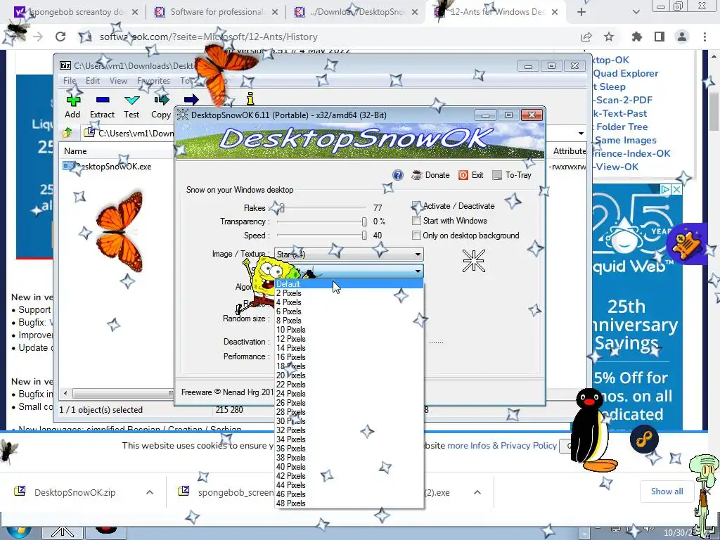Image resolution: width=720 pixels, height=540 pixels.
Task: Click the AdChoices triangle icon
Action: 667,189
